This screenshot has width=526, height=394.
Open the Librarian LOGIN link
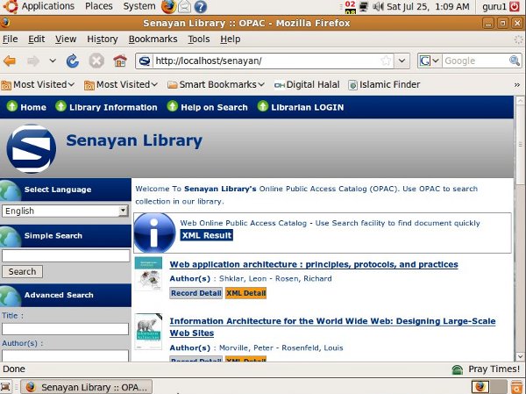click(x=308, y=107)
